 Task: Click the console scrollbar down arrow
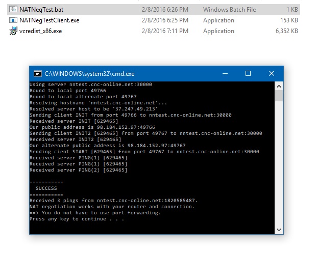click(279, 230)
